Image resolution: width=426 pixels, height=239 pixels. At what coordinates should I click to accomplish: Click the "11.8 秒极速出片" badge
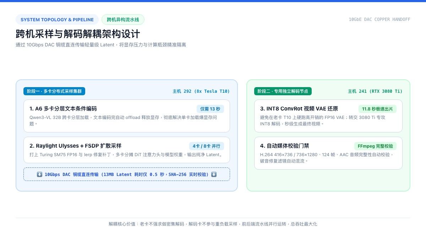[x=377, y=109]
